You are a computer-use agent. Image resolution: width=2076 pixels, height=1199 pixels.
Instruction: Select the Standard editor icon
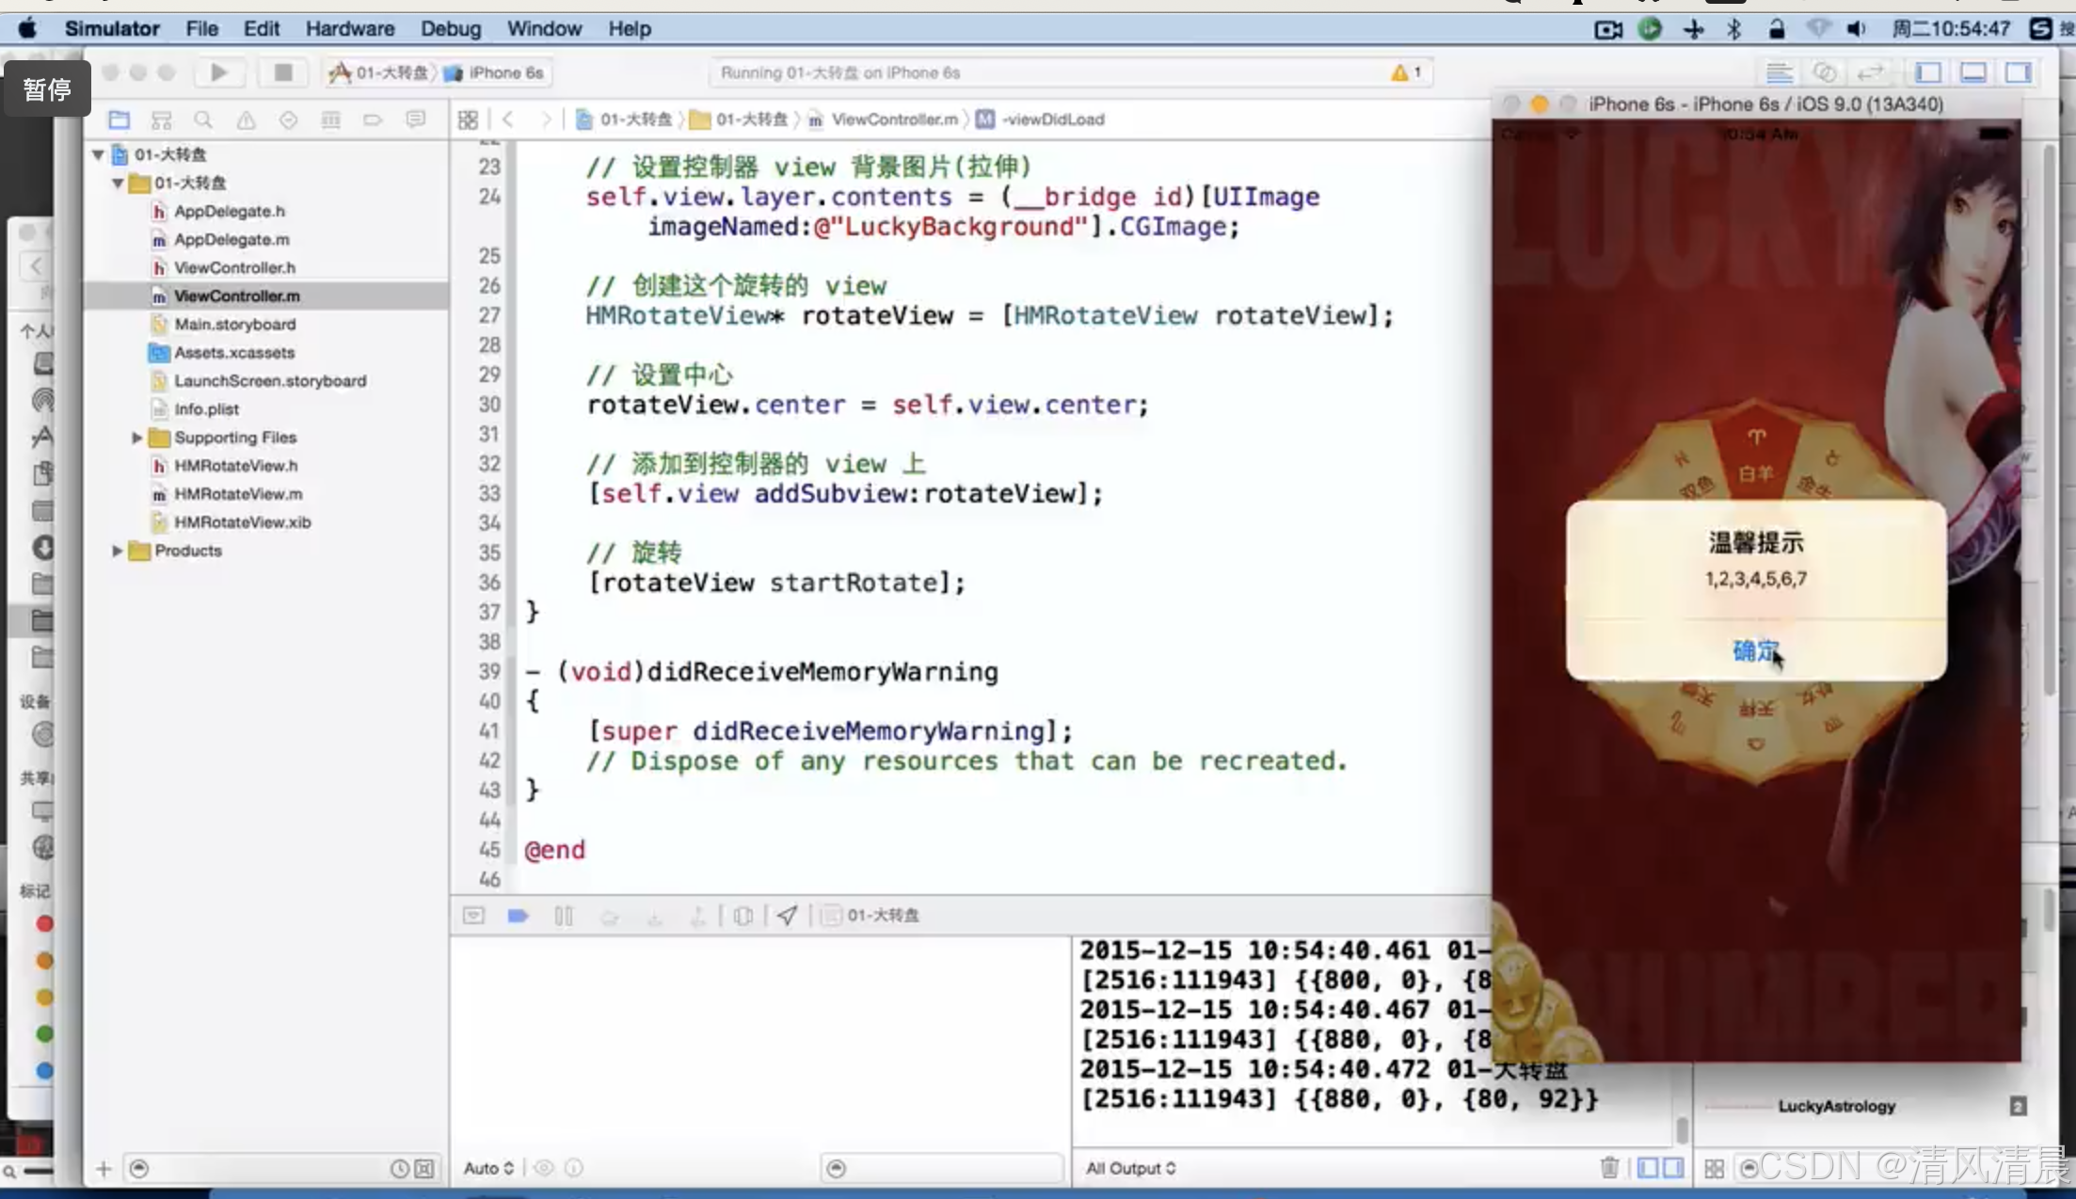pos(1779,72)
